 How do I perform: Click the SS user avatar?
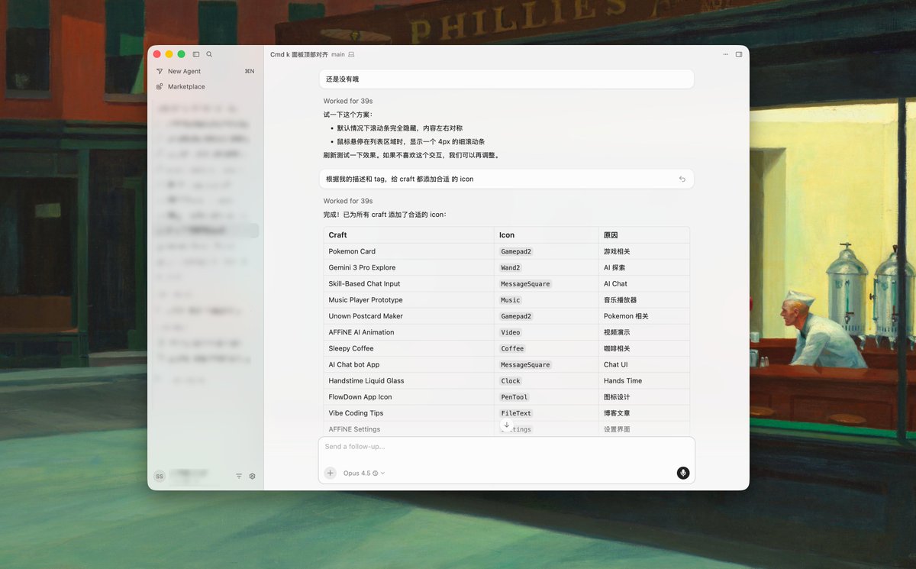pos(160,476)
